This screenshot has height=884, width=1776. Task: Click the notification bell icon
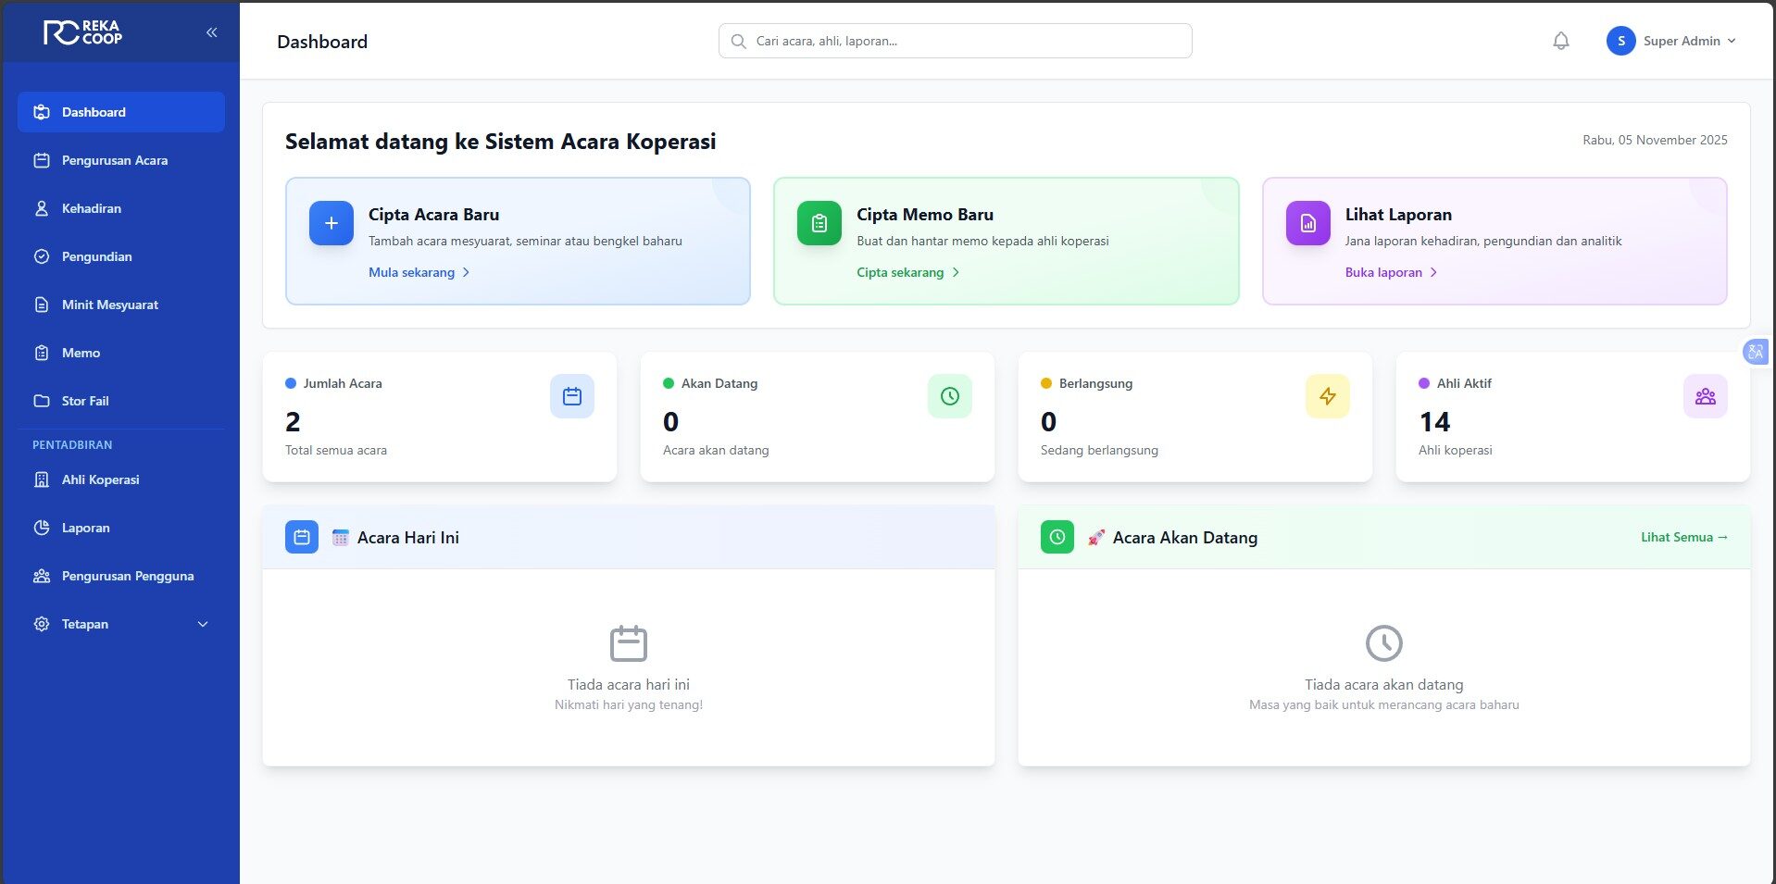[1560, 41]
